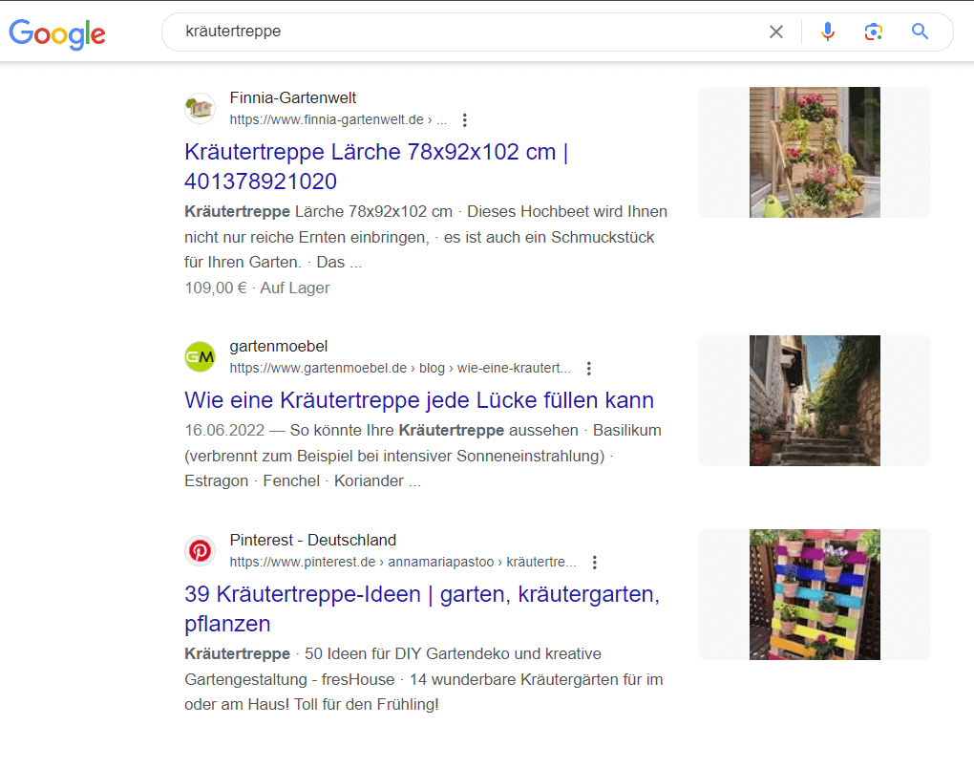Open 'Wie eine Kräutertreppe jede Lücke füllen kann'
The image size is (974, 768).
tap(418, 399)
